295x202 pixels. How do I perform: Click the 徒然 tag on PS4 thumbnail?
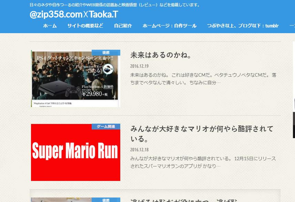pos(106,52)
